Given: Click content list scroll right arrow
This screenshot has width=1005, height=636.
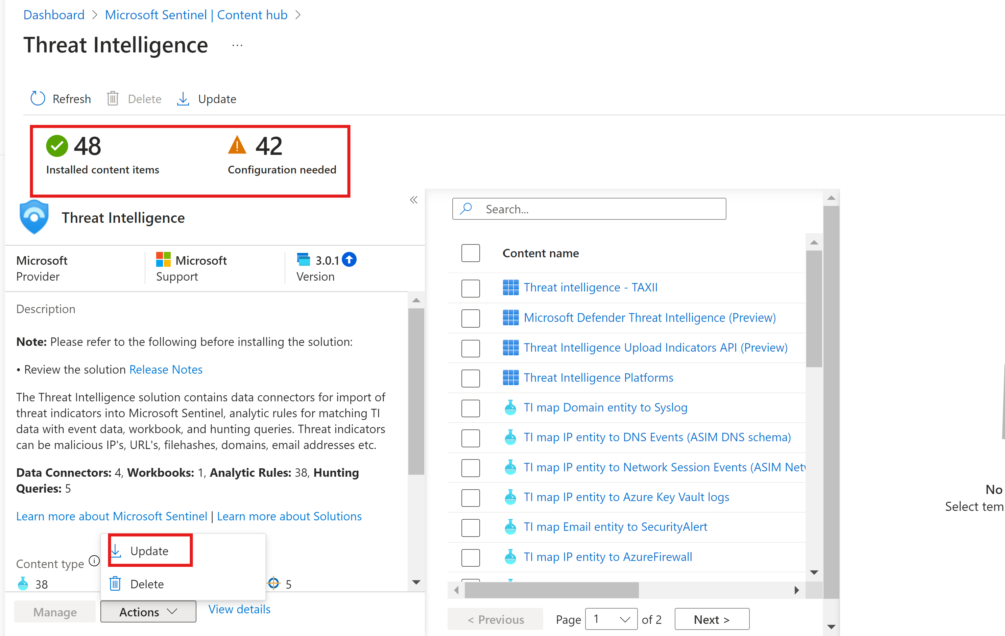Looking at the screenshot, I should (796, 590).
